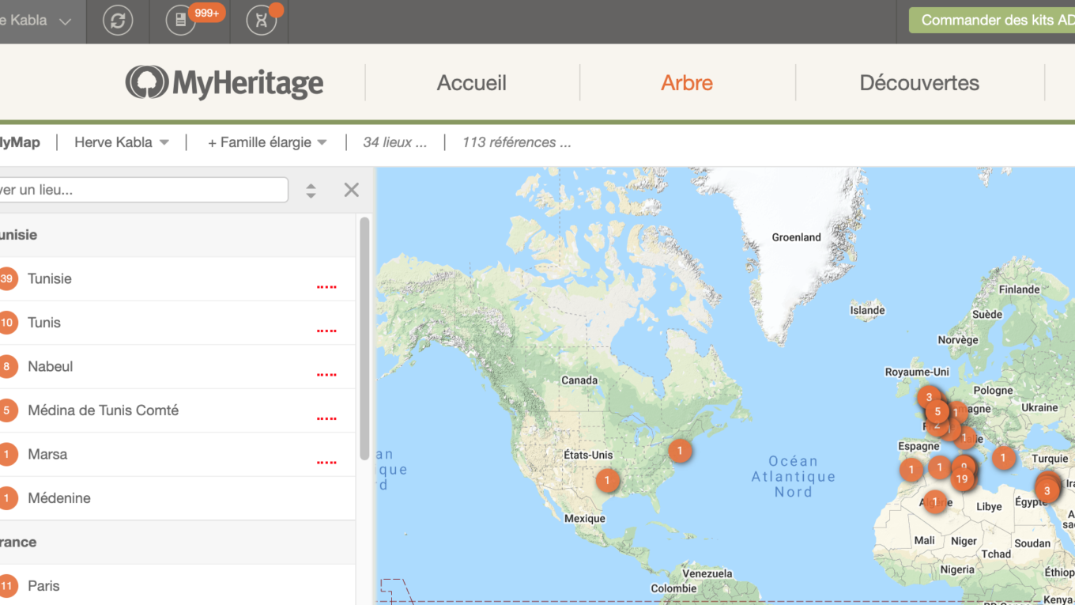Click the France country group header

[x=178, y=543]
